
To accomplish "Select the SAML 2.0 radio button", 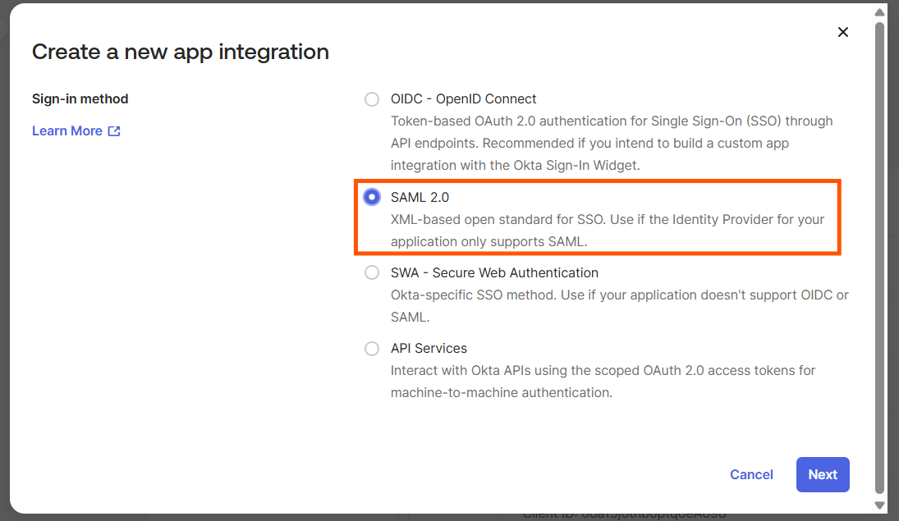I will pyautogui.click(x=372, y=197).
